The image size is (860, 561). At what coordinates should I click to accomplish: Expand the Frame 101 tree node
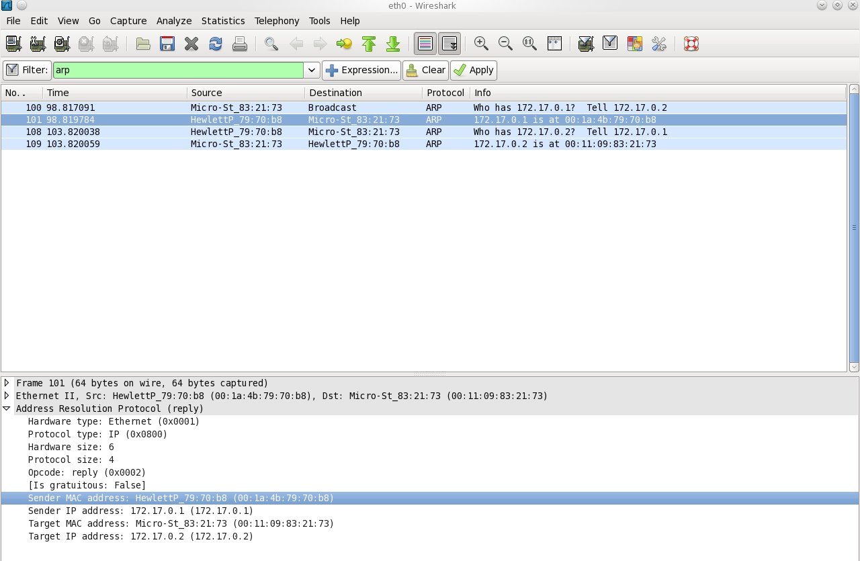tap(7, 383)
